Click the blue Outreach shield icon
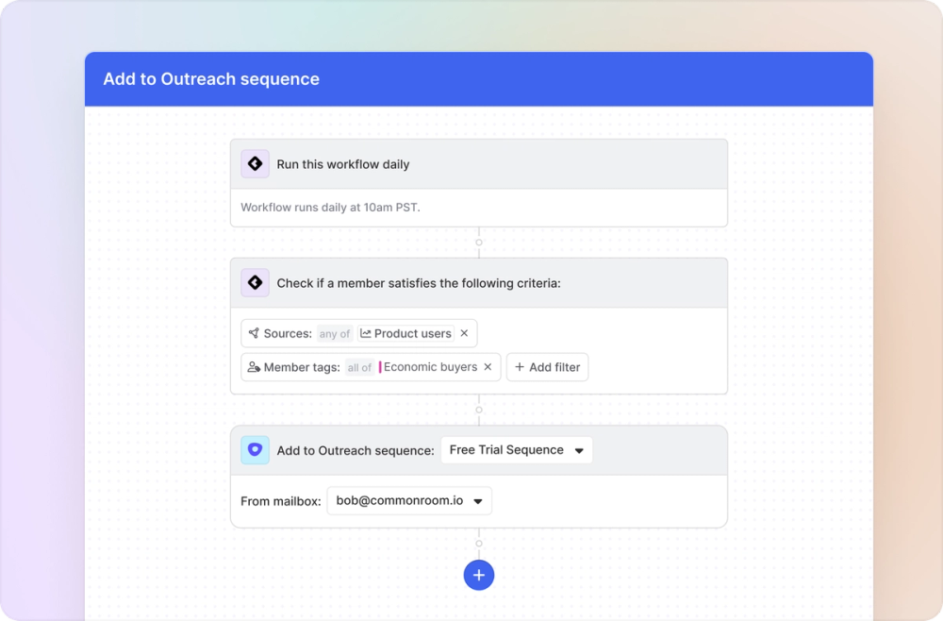 click(255, 449)
